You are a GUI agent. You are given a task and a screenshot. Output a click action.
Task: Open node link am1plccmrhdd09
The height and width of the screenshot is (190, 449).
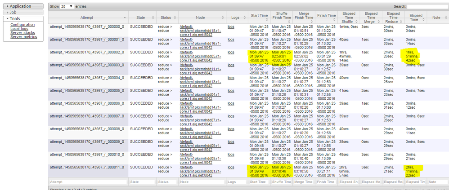pos(201,145)
